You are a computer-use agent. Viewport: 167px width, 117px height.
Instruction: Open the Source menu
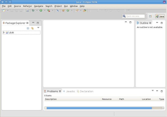[x=17, y=6]
